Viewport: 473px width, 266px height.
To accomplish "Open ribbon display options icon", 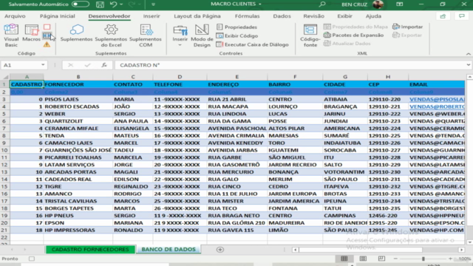I will (x=400, y=4).
